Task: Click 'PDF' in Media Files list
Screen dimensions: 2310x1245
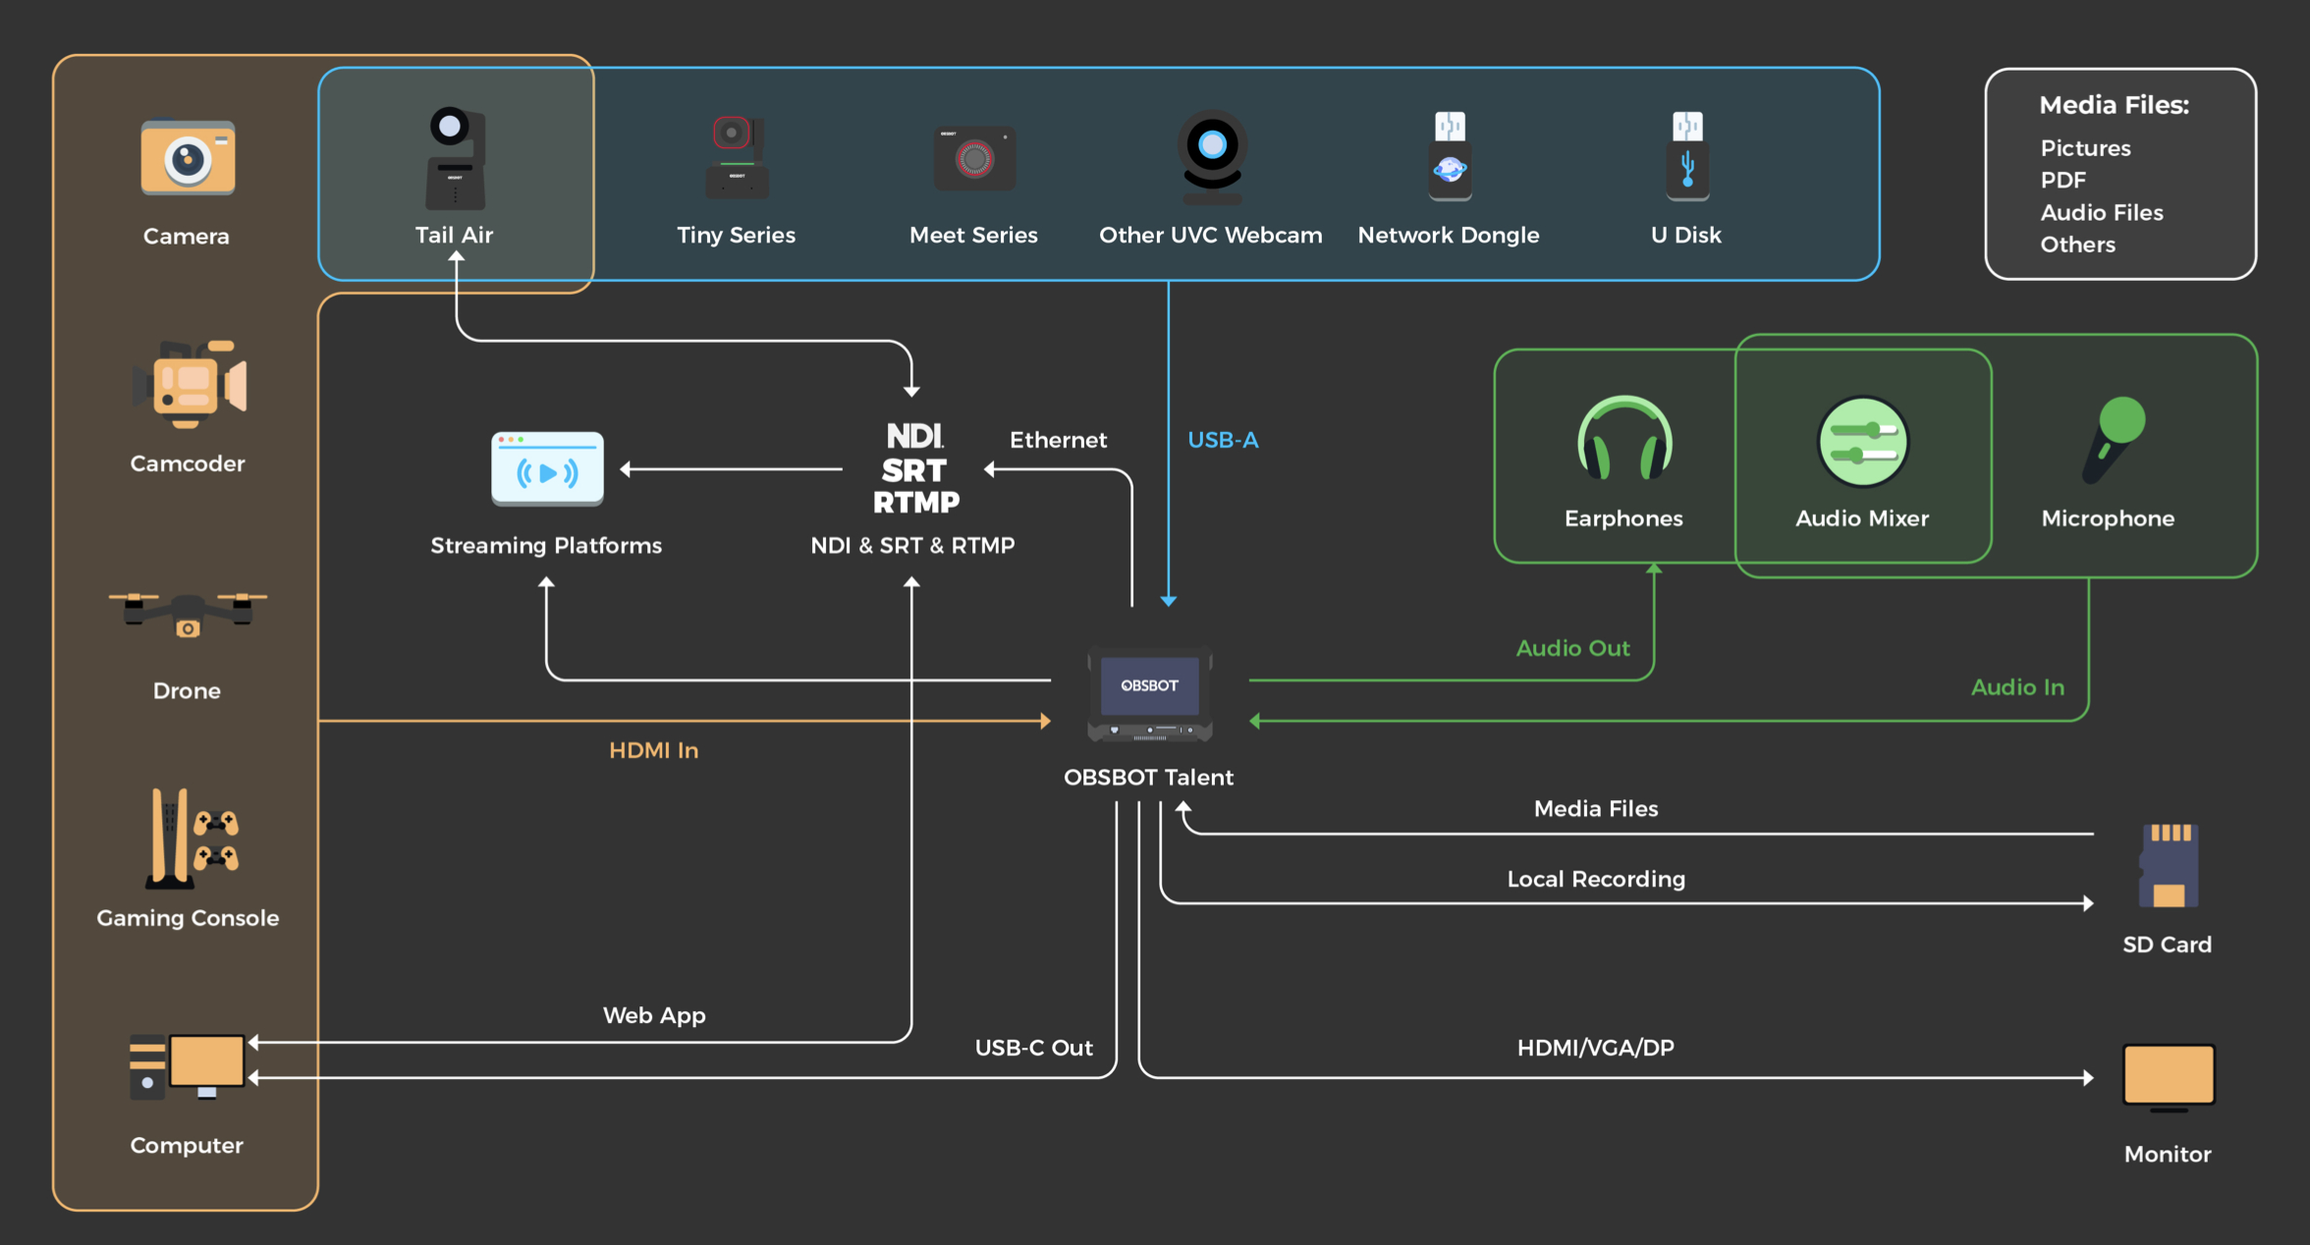Action: 2063,181
